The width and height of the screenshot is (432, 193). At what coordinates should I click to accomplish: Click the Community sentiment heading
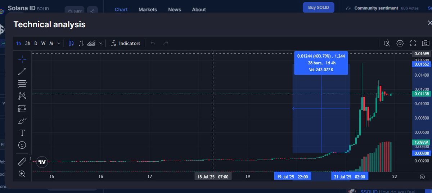(x=376, y=8)
